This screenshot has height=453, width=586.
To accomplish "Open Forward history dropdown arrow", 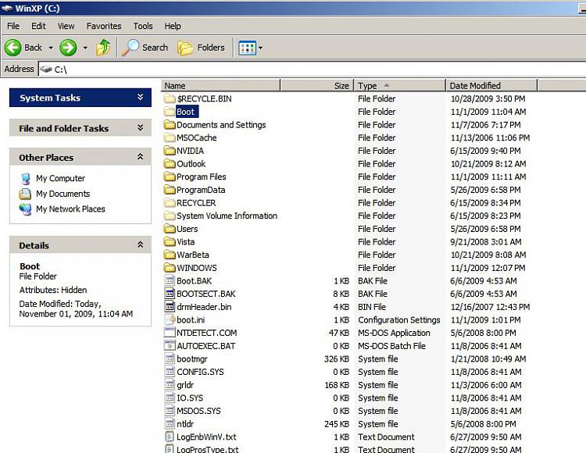I will (x=85, y=48).
